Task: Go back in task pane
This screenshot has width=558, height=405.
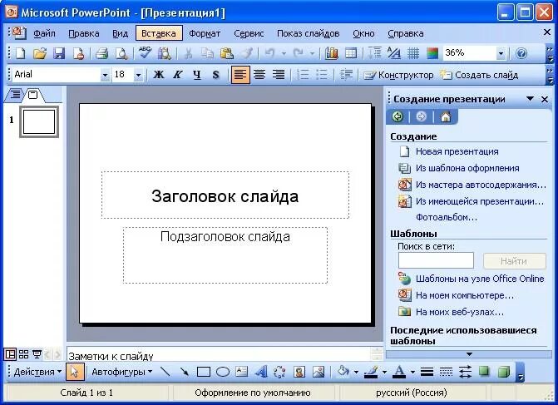Action: click(x=398, y=116)
